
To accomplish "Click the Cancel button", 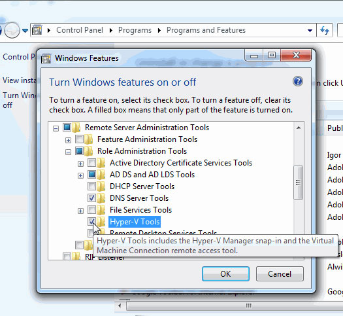I will (280, 273).
